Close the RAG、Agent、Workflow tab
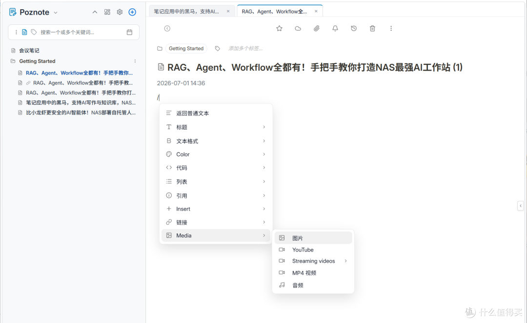Screen dimensions: 527x323 coord(316,11)
